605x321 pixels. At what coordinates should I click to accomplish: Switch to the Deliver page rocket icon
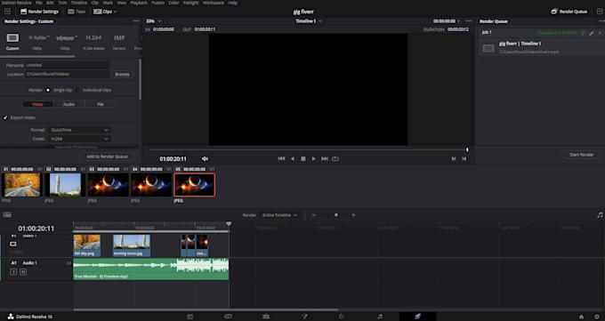click(x=417, y=317)
